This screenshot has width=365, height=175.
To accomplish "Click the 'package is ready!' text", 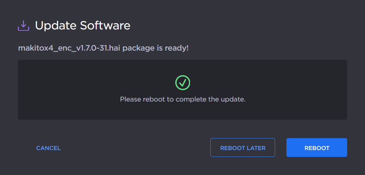I will point(155,48).
